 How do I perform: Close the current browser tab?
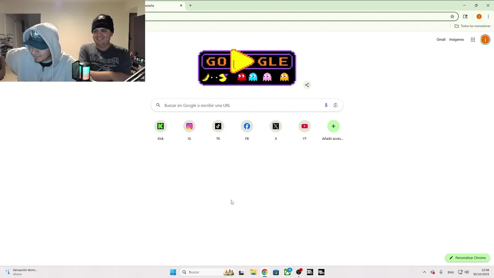click(181, 5)
